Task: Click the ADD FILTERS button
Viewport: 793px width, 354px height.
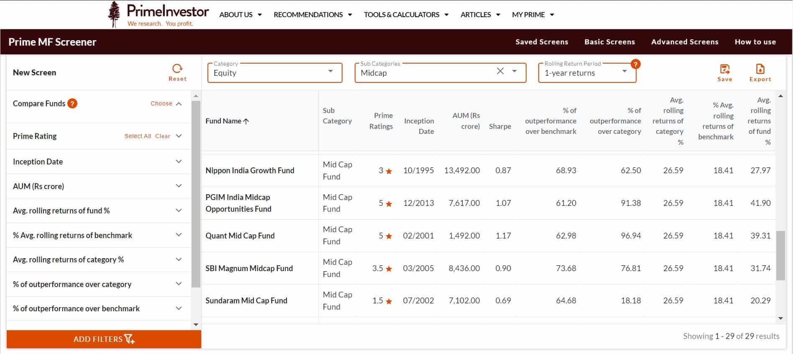Action: 104,339
